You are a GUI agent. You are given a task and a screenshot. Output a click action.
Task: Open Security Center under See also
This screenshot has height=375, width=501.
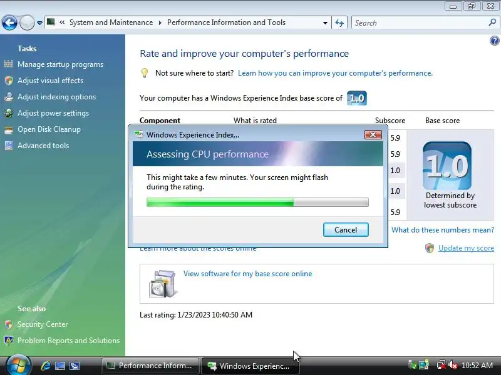coord(43,324)
